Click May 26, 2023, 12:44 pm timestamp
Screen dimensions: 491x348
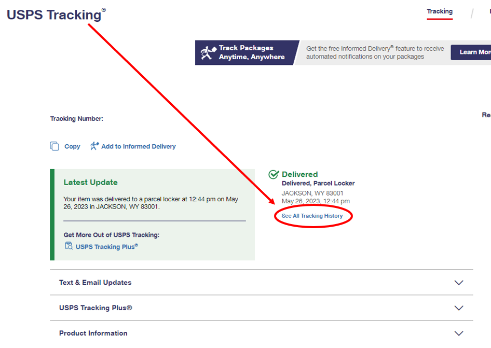pyautogui.click(x=316, y=201)
